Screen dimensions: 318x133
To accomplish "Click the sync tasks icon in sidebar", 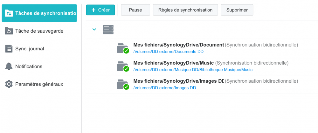I will [x=9, y=13].
